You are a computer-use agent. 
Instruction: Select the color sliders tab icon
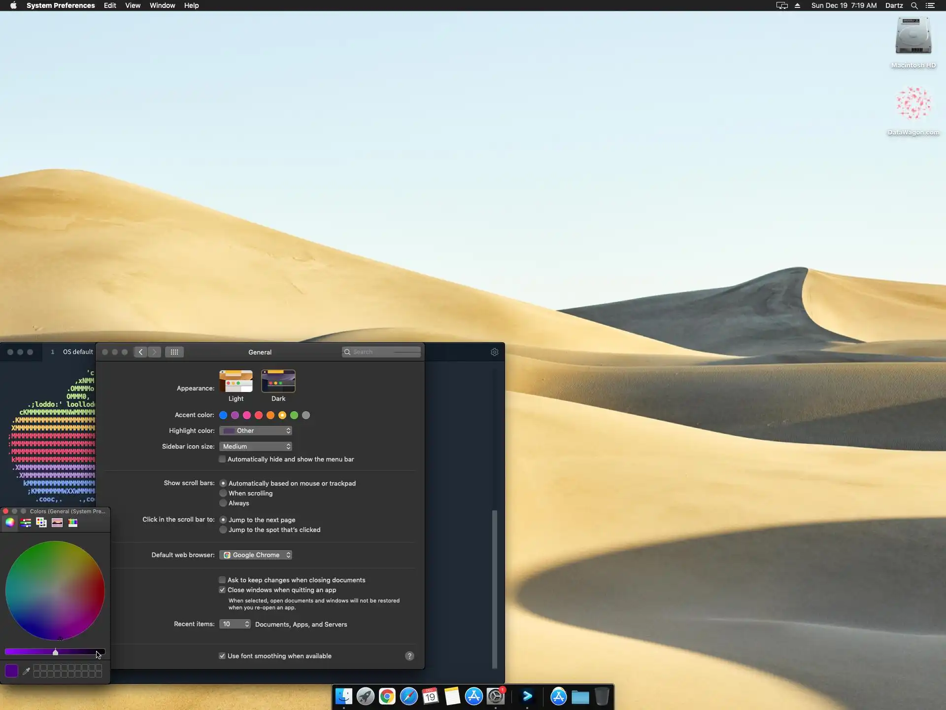tap(26, 523)
